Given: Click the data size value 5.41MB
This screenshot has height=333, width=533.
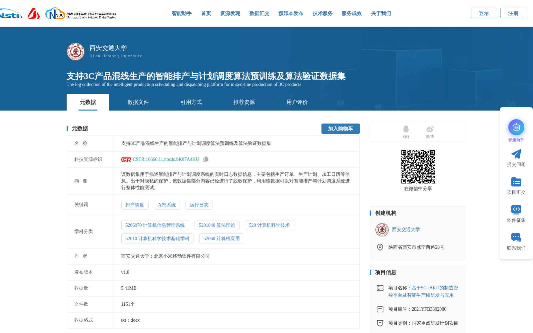Looking at the screenshot, I should (x=129, y=288).
